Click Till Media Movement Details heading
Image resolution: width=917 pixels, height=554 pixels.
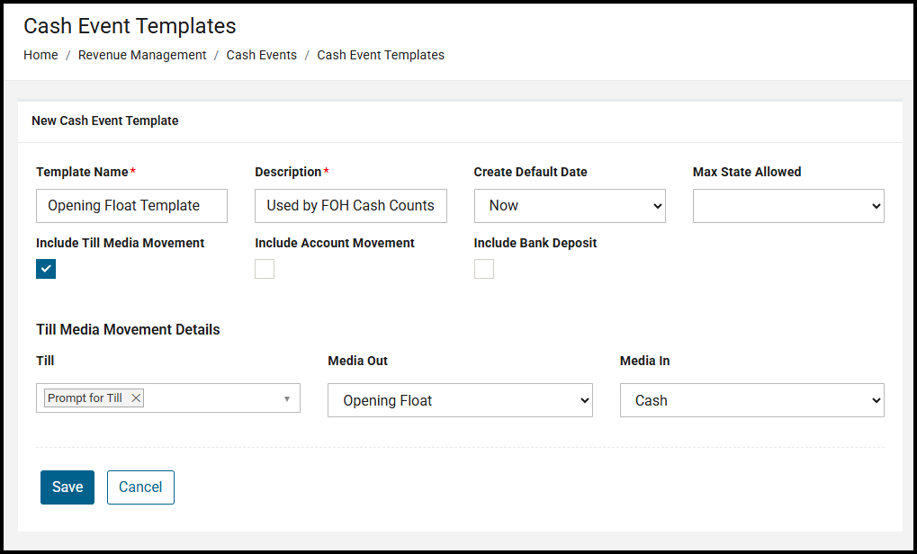[128, 329]
